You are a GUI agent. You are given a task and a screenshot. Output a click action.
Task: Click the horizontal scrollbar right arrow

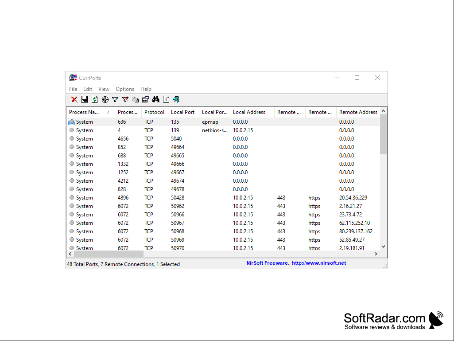click(376, 254)
